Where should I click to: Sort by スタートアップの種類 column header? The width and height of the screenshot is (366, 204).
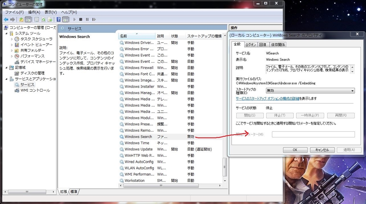[204, 36]
